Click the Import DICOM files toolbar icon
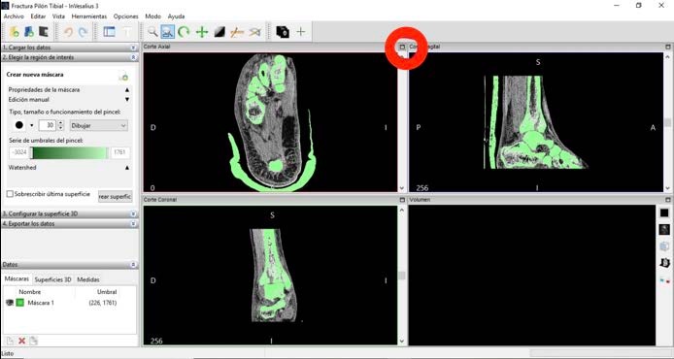Image resolution: width=674 pixels, height=359 pixels. coord(15,32)
